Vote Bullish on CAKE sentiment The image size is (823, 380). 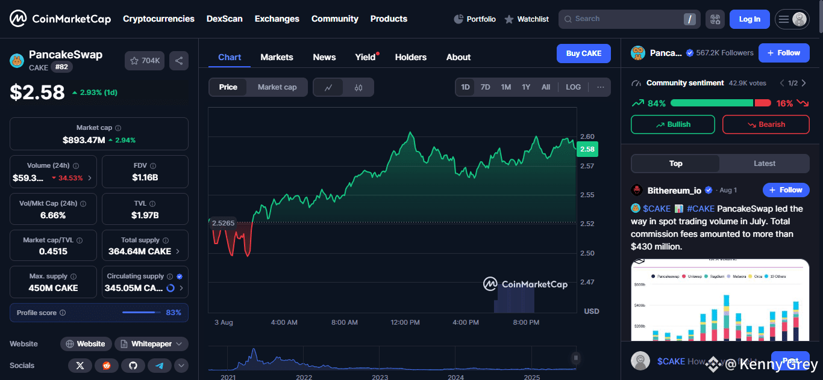673,124
